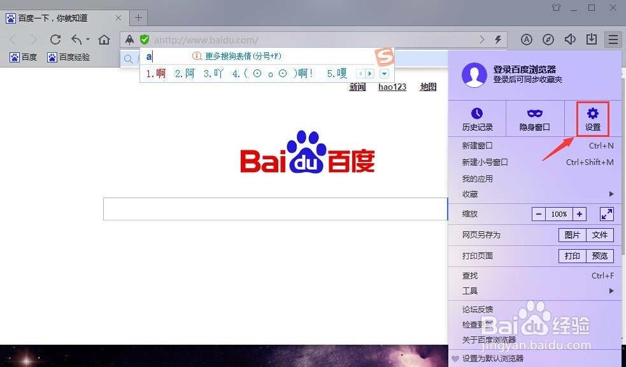Click the info icon in IME bar
626x367 pixels.
(196, 56)
